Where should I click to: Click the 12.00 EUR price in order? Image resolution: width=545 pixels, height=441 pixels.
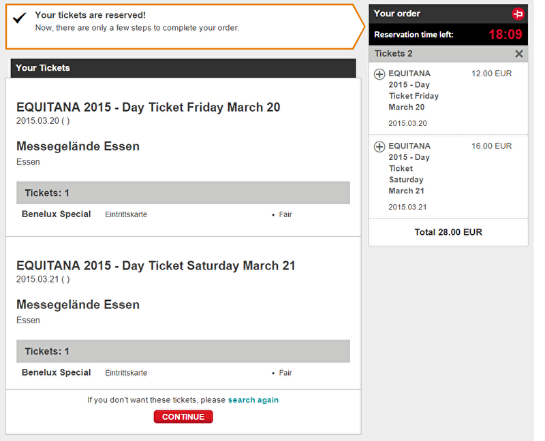click(x=491, y=73)
